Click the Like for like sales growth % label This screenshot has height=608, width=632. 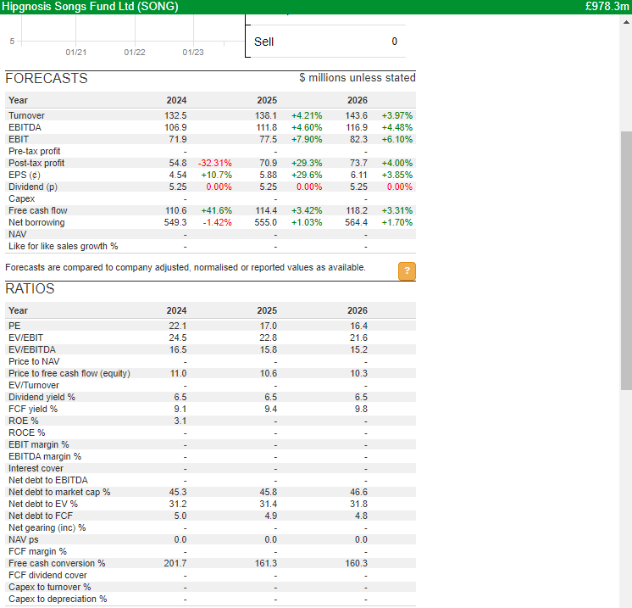coord(64,246)
